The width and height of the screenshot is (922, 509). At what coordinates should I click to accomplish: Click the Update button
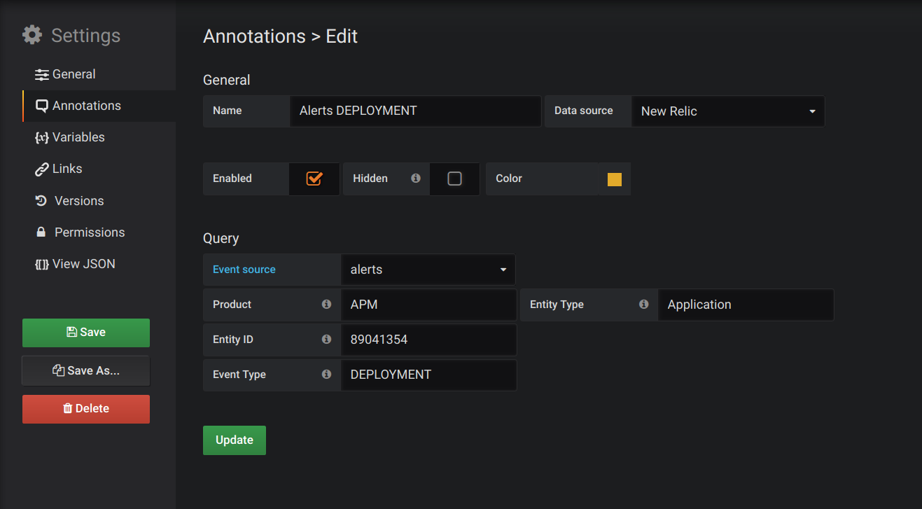[x=235, y=440]
